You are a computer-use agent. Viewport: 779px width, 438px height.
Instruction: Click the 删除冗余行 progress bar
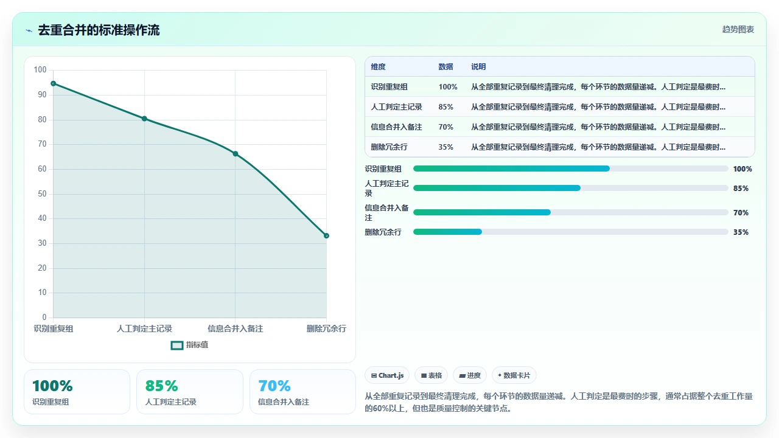click(x=571, y=232)
